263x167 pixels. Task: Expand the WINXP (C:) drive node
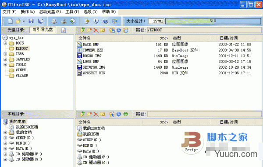click(x=5, y=138)
